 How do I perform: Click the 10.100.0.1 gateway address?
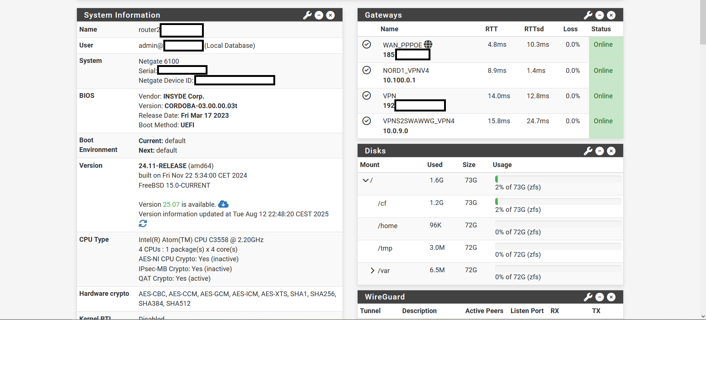(399, 80)
